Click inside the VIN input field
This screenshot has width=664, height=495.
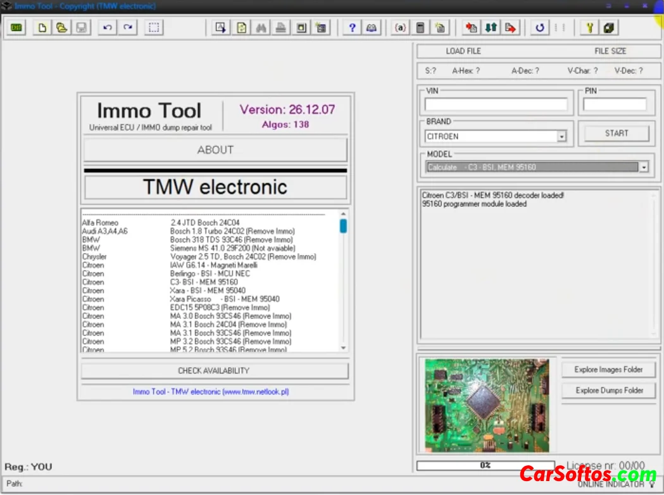pos(496,104)
